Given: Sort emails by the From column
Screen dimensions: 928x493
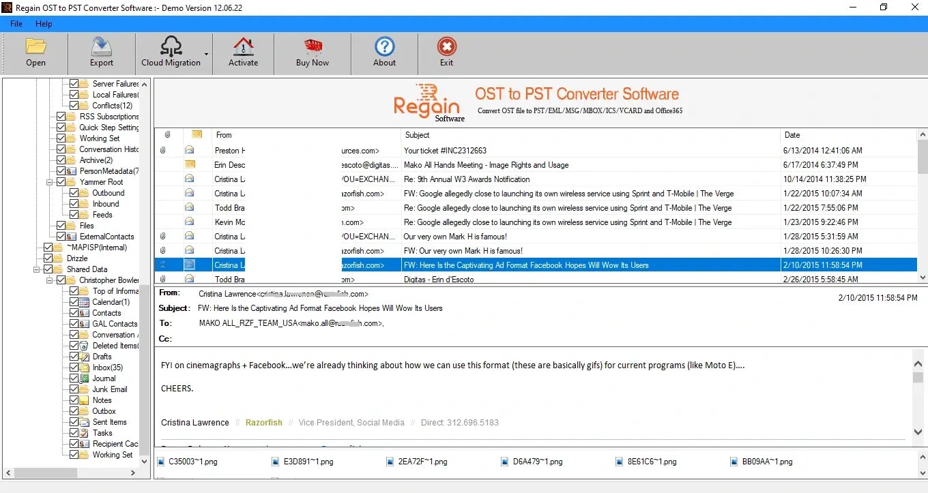Looking at the screenshot, I should point(306,135).
